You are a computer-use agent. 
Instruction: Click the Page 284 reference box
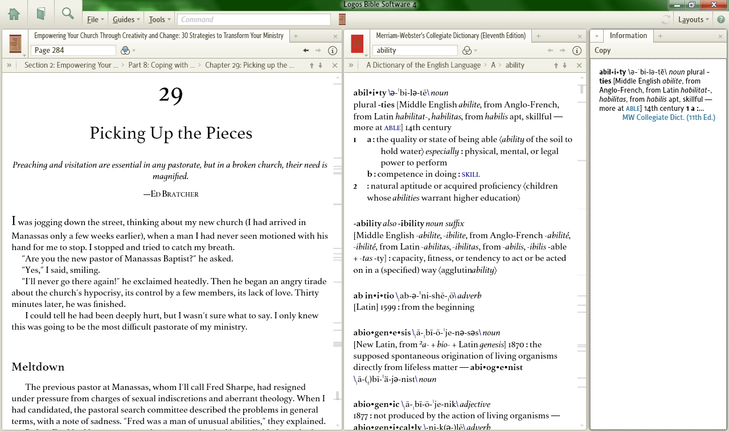(73, 50)
